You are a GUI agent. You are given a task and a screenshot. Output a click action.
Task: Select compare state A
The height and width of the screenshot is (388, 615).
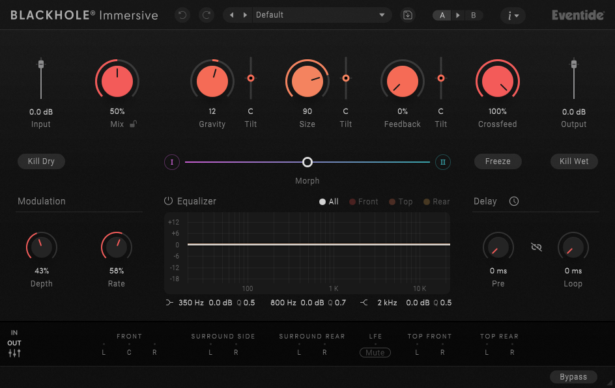point(442,15)
